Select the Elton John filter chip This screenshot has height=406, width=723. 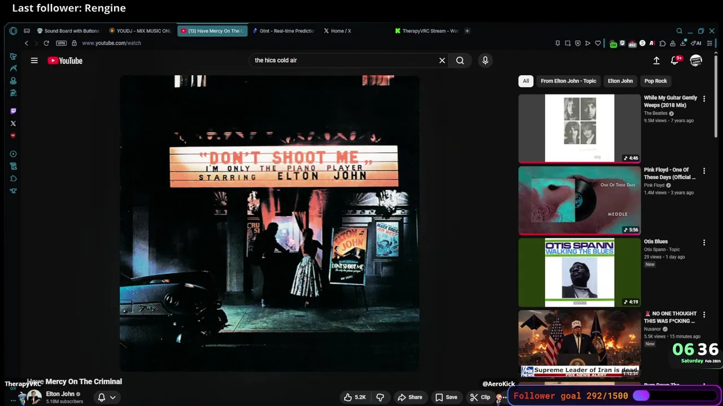(620, 81)
